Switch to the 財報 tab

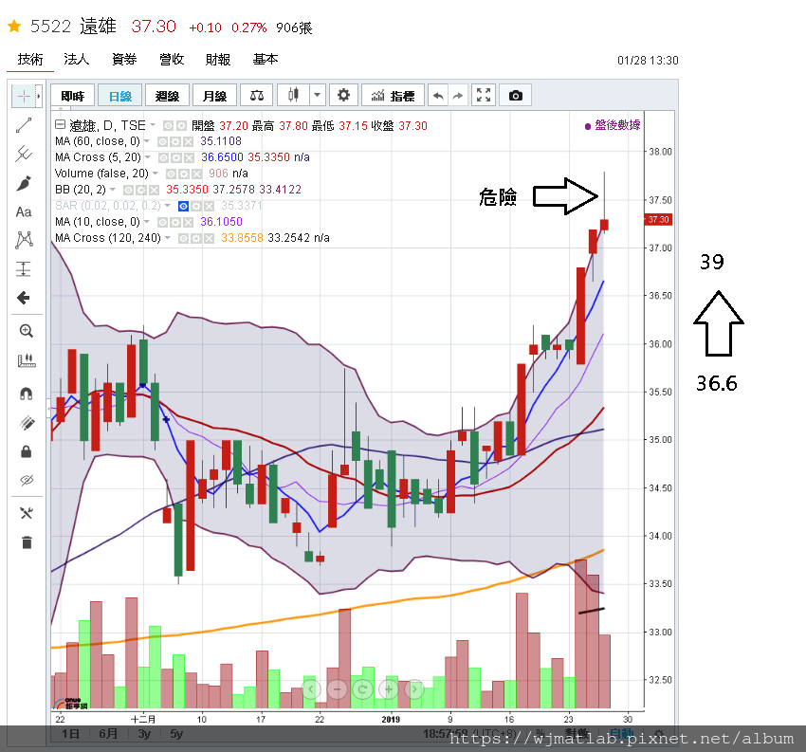[x=218, y=60]
